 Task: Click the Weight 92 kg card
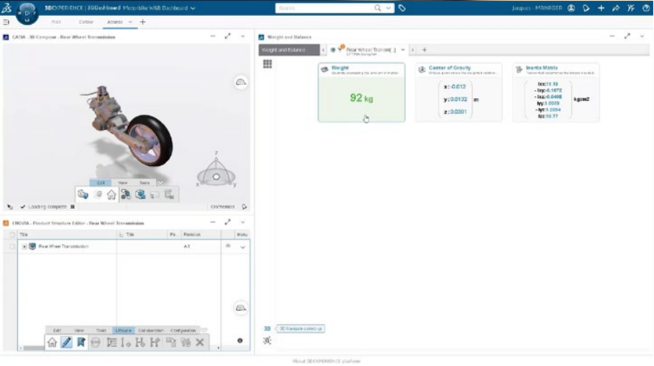click(x=361, y=93)
